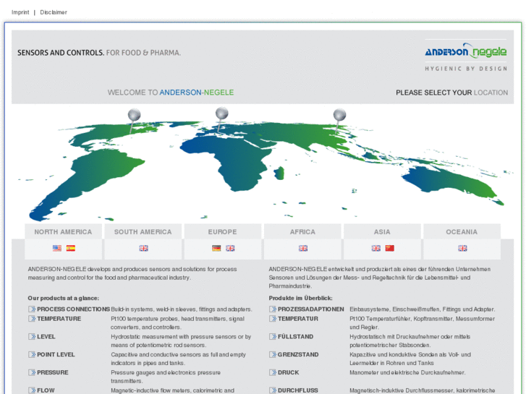The width and height of the screenshot is (526, 394).
Task: Click 'SENSORS AND CONTROLS. FOR FOOD & PHARMA.' slogan
Action: (x=99, y=53)
